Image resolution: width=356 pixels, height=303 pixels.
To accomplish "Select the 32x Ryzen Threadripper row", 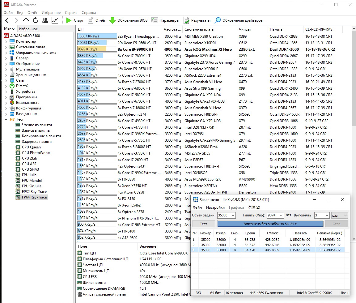I will [x=214, y=36].
